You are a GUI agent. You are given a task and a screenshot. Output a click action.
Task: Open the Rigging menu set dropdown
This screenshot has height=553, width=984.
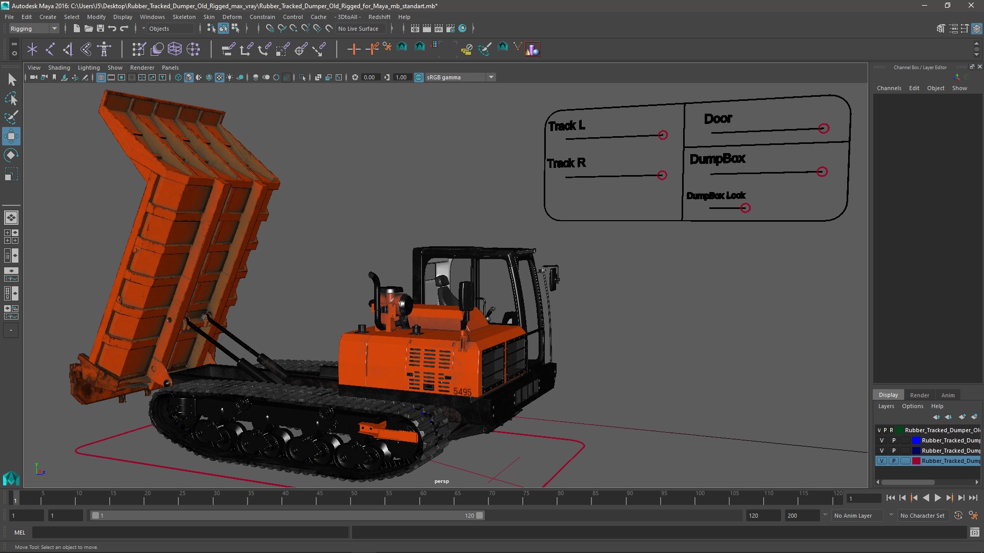tap(34, 29)
